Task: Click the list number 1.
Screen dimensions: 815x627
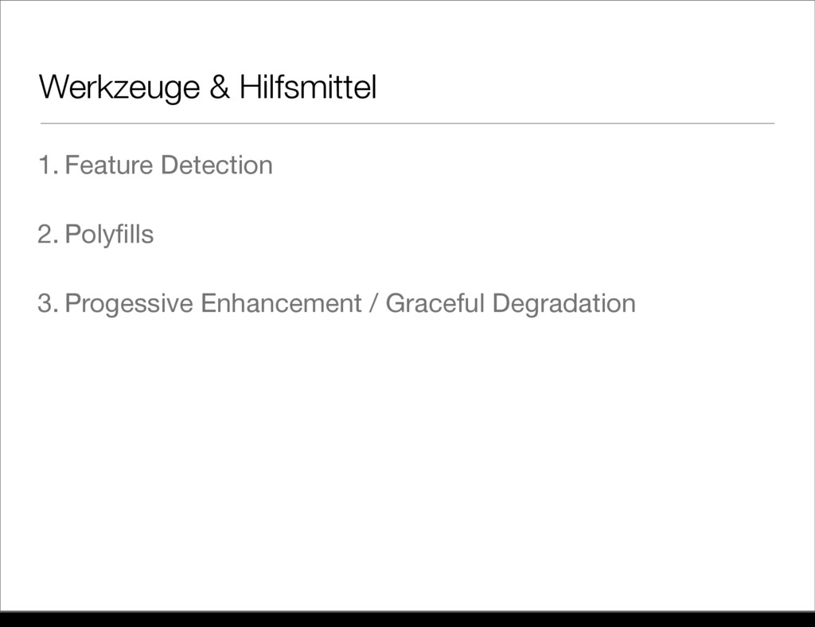Action: click(48, 166)
